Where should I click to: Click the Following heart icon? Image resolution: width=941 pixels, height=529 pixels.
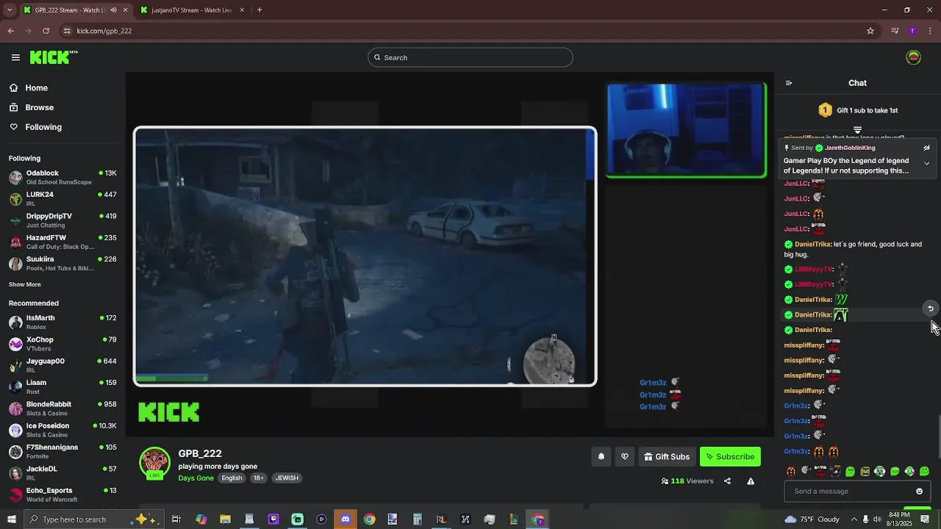(x=14, y=127)
